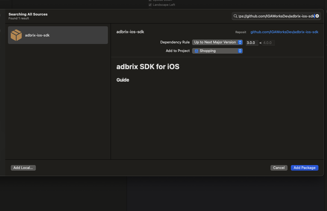327x211 pixels.
Task: Click the 'Add to Project' label
Action: coord(177,51)
